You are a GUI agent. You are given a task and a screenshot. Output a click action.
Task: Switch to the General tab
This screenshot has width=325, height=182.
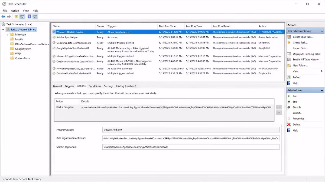(57, 86)
